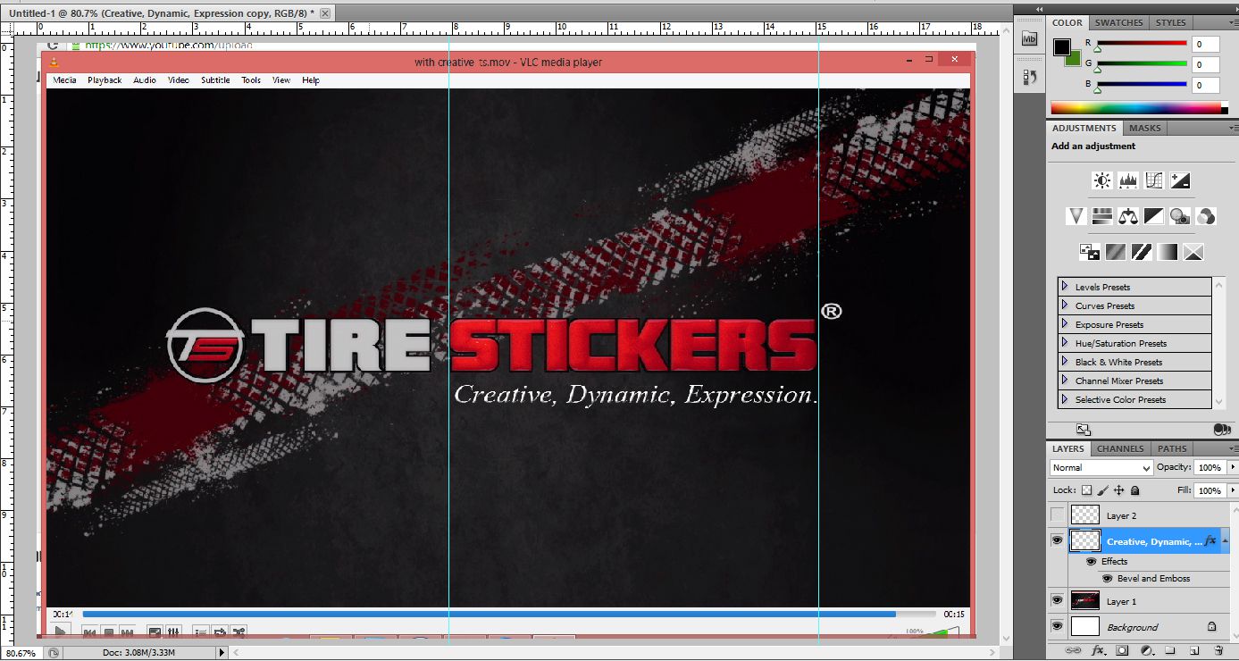This screenshot has height=661, width=1239.
Task: Open the Fill slider arrow
Action: click(1233, 490)
